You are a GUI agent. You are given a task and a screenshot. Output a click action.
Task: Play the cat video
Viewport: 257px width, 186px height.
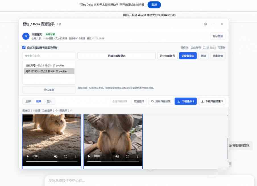(x=28, y=156)
